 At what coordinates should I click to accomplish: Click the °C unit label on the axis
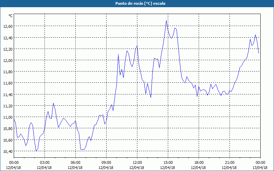coord(11,16)
